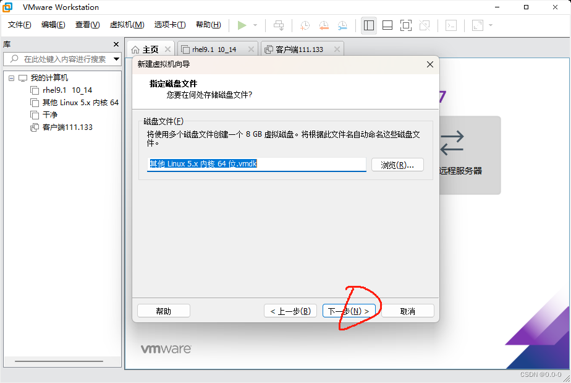Close the 新建虚拟机向导 dialog
The width and height of the screenshot is (571, 383).
point(430,64)
